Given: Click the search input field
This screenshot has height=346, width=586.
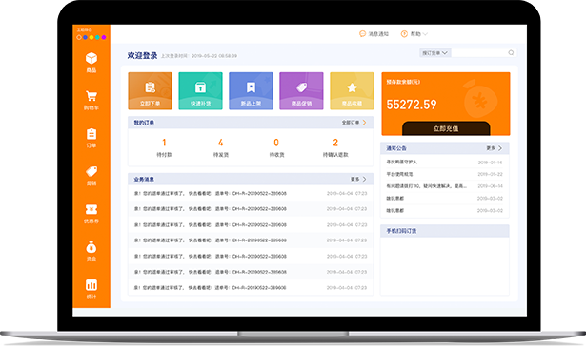Looking at the screenshot, I should tap(479, 53).
